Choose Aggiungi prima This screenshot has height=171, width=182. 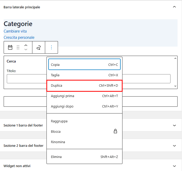point(84,96)
